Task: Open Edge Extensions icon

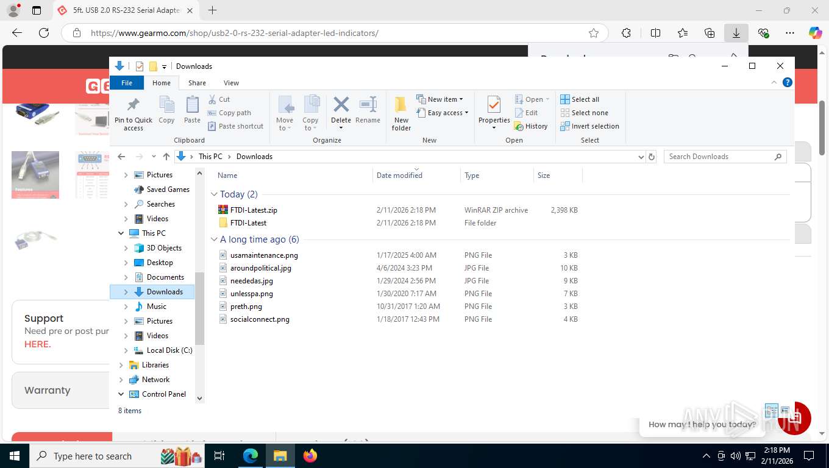Action: pyautogui.click(x=626, y=33)
